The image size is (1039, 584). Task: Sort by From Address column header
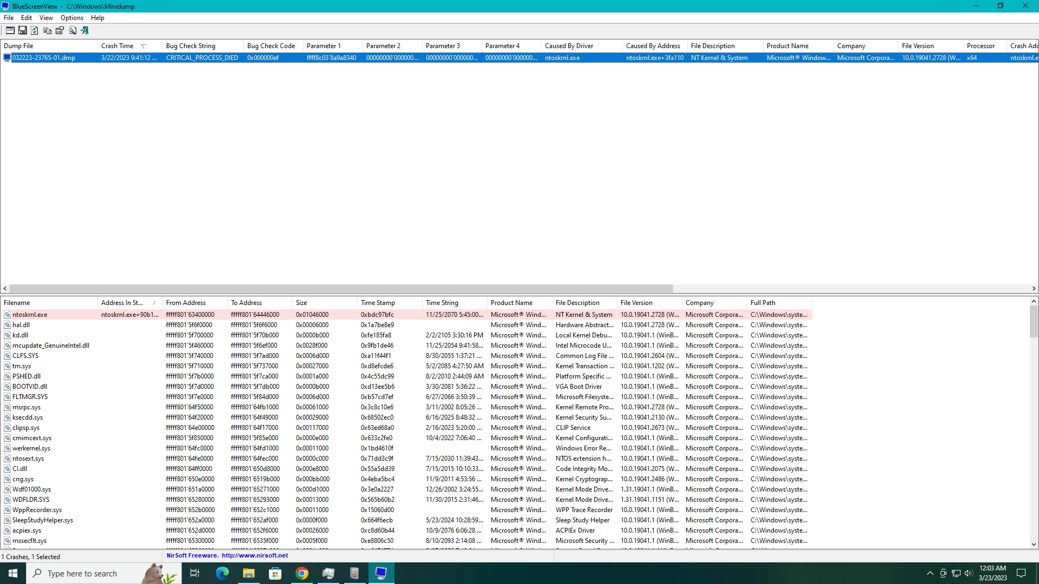point(195,303)
